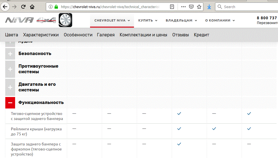The width and height of the screenshot is (278, 158).
Task: Open page actions three-dots menu
Action: tap(183, 7)
